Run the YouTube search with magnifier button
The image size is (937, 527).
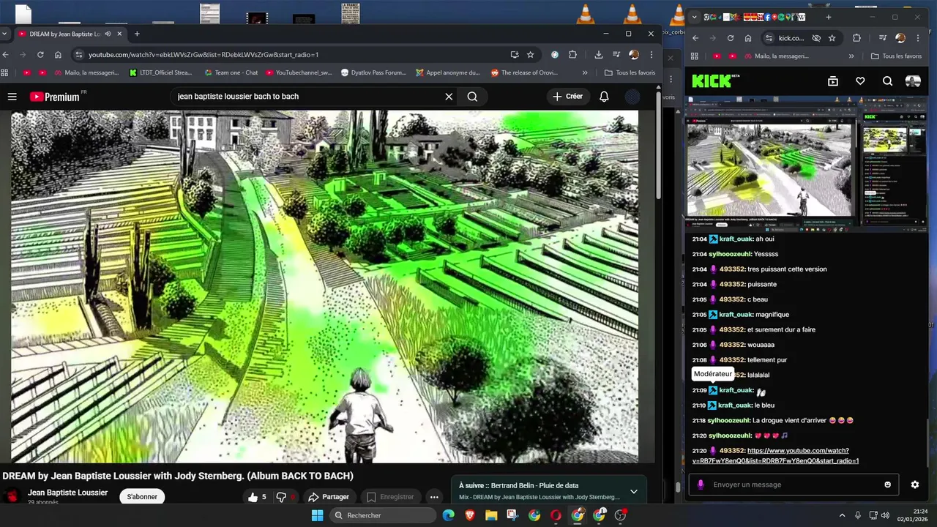[x=472, y=97]
